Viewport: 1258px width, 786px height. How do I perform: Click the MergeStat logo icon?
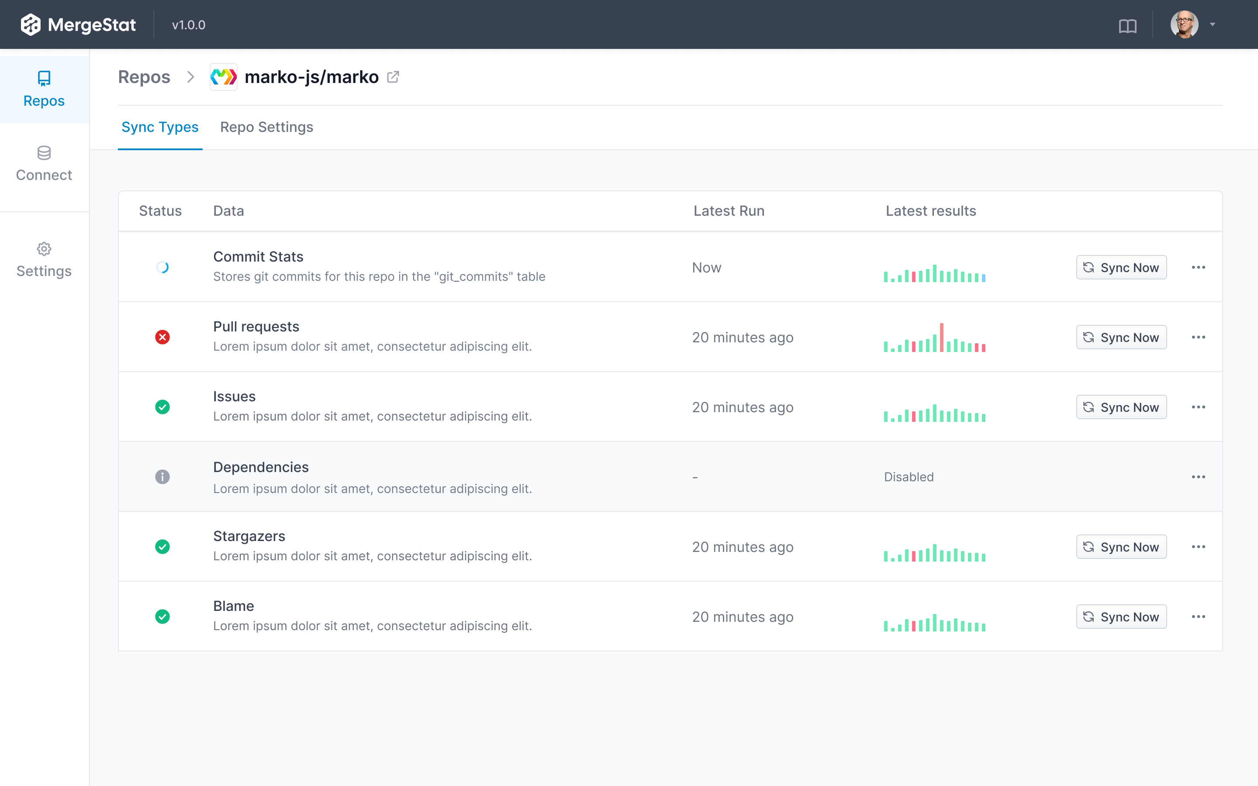30,24
